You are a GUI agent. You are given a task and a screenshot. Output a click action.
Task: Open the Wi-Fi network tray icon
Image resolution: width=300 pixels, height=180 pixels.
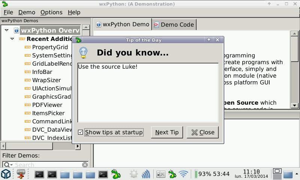click(183, 174)
